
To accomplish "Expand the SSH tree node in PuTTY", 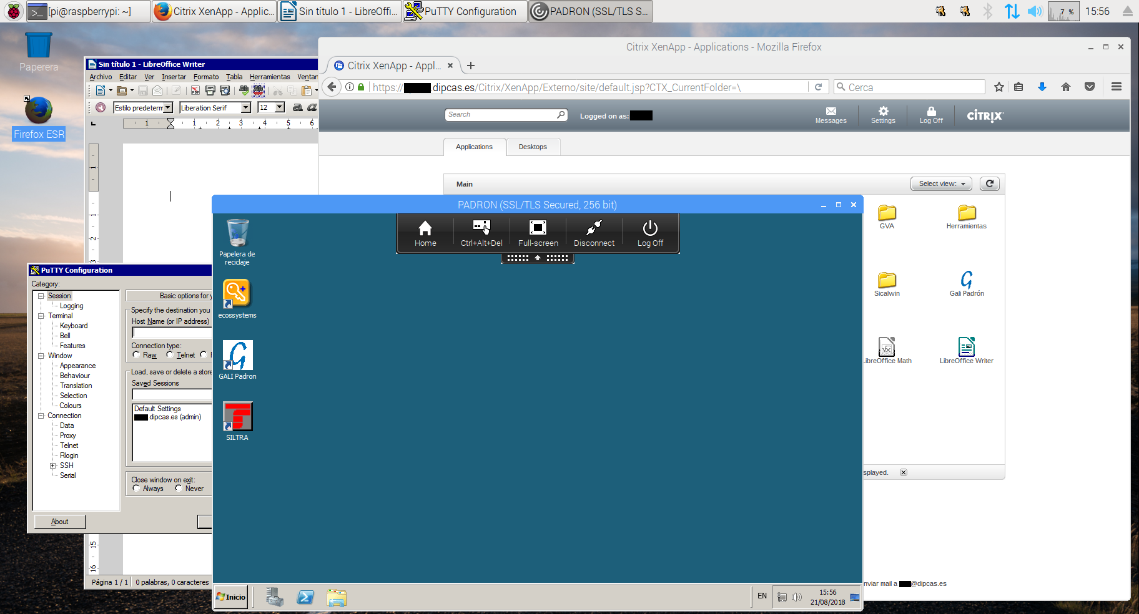I will click(x=53, y=465).
